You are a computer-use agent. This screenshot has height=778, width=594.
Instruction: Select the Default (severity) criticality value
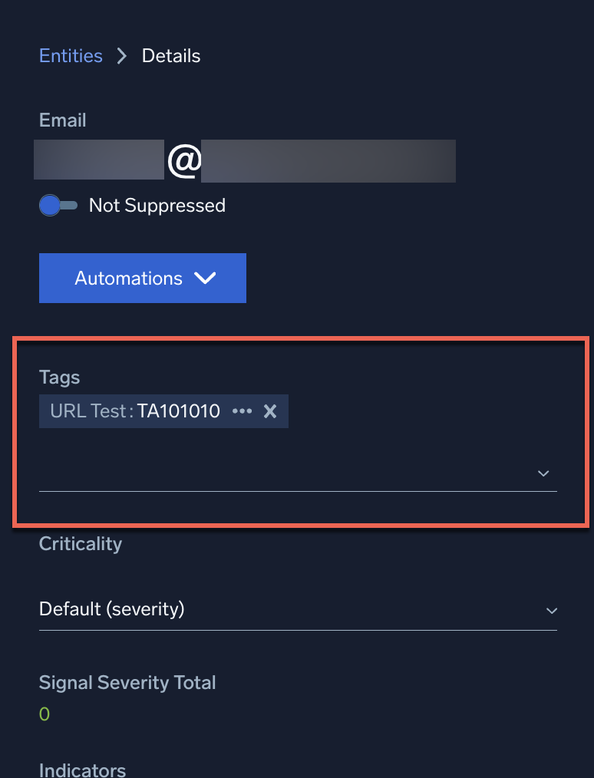click(112, 609)
